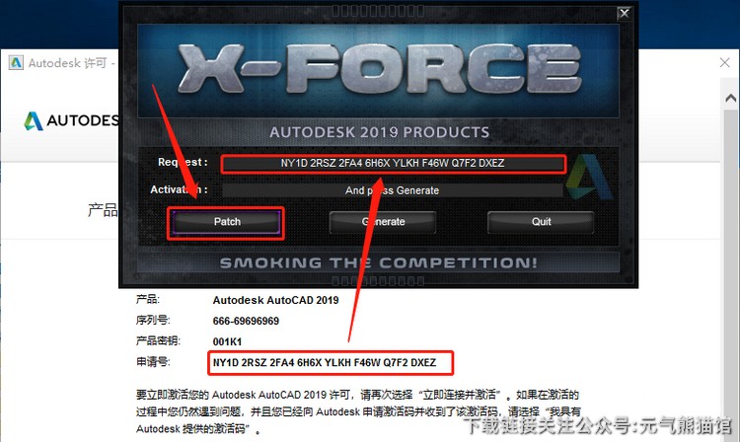Click the product key 001K1

click(227, 342)
